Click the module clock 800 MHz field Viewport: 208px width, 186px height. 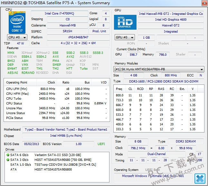[171, 75]
